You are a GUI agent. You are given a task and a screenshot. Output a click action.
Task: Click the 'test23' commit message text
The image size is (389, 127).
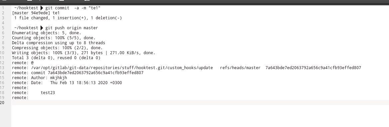tap(48, 92)
